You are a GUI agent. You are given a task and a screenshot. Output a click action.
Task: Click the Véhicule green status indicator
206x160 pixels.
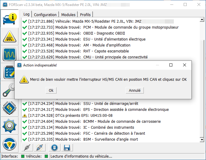coord(46,156)
